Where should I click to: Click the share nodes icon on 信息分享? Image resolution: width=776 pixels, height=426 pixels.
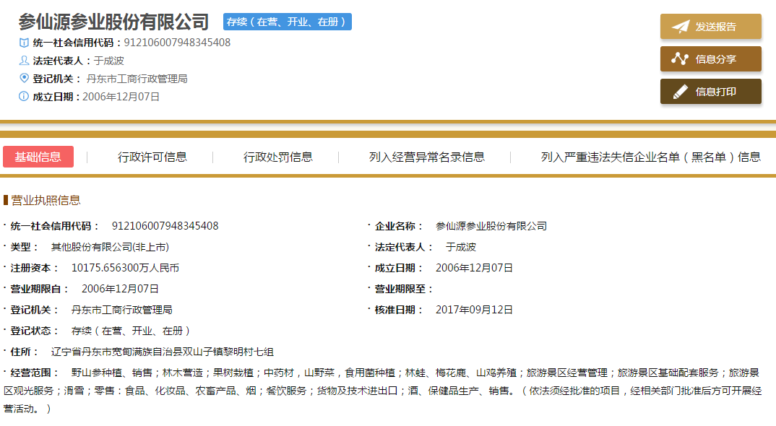(680, 59)
